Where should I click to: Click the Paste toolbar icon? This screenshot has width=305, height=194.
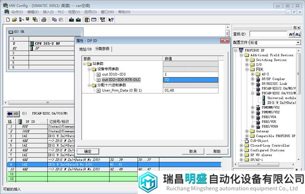pos(61,20)
